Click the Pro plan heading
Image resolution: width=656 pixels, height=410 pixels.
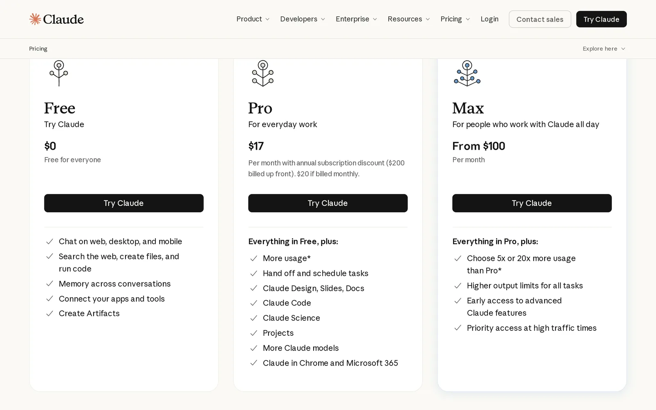(260, 108)
